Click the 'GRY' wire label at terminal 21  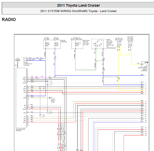pyautogui.click(x=142, y=127)
